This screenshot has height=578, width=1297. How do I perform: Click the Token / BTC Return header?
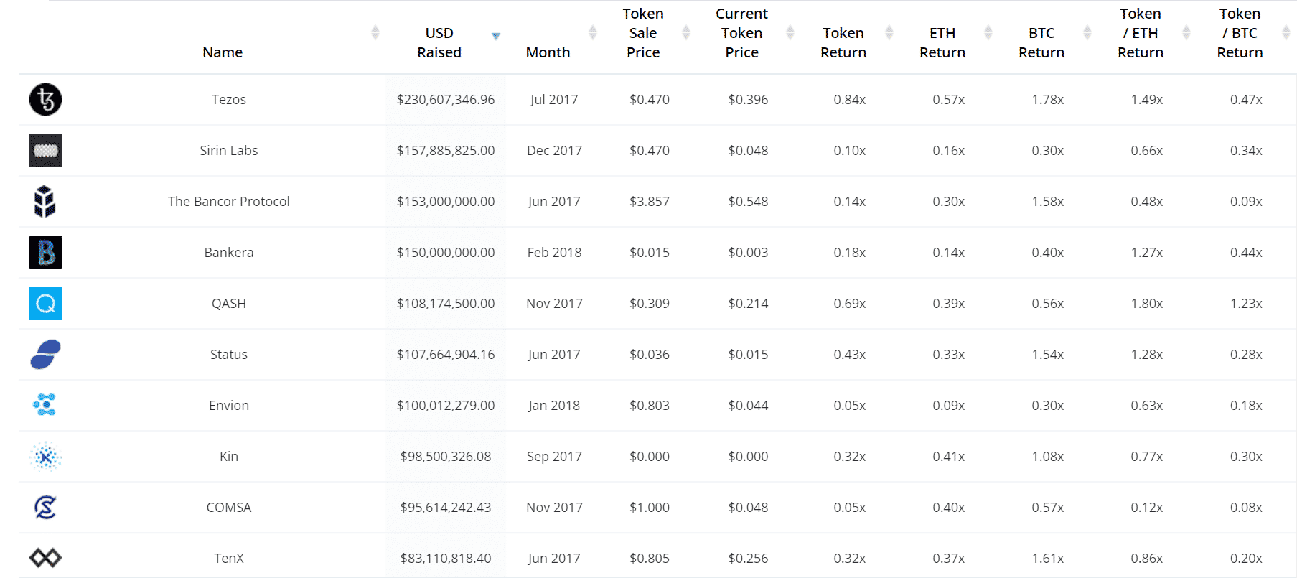[1240, 33]
